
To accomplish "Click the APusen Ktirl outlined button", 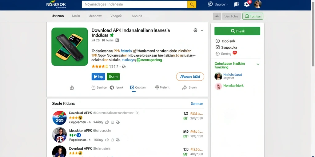I will (190, 76).
